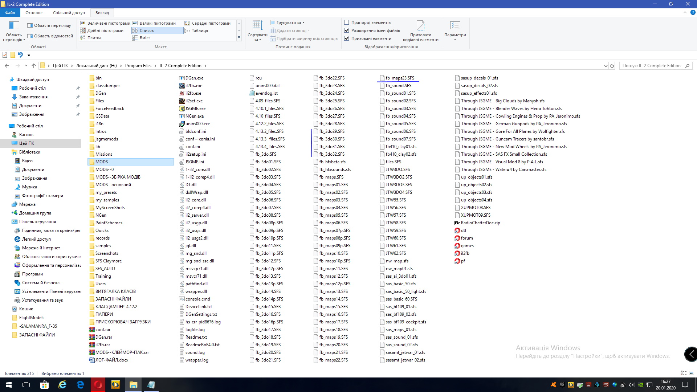697x392 pixels.
Task: Click the il2set.exe setup icon
Action: [x=182, y=101]
